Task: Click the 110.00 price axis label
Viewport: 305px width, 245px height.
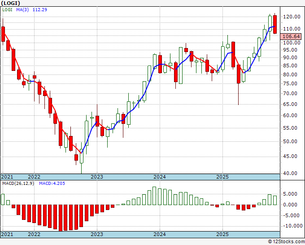Action: click(292, 29)
